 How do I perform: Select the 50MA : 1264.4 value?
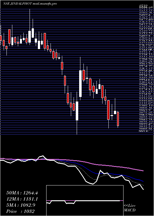pyautogui.click(x=22, y=193)
